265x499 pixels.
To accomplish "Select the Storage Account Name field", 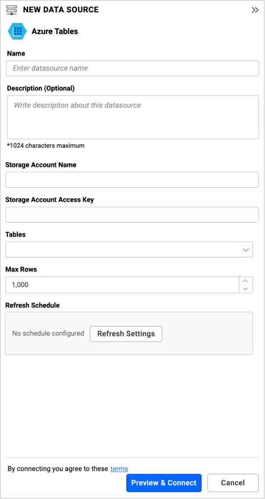I will tap(132, 180).
